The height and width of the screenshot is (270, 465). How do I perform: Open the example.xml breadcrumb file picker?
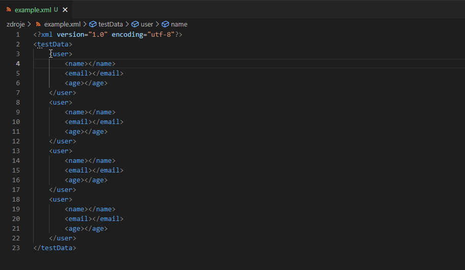click(x=62, y=24)
